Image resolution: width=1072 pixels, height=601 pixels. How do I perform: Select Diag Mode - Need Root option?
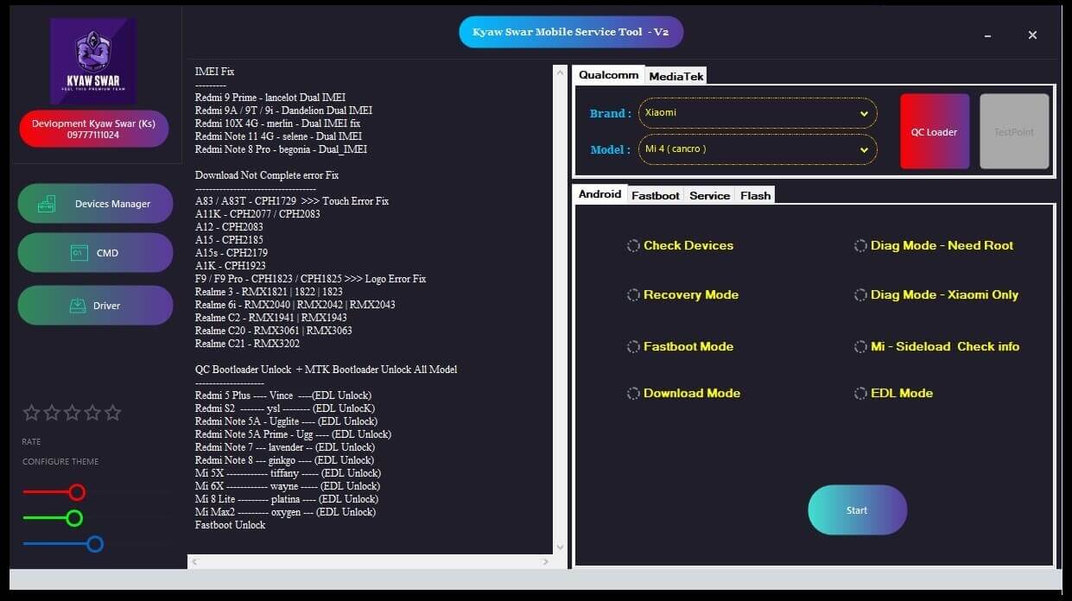click(934, 245)
